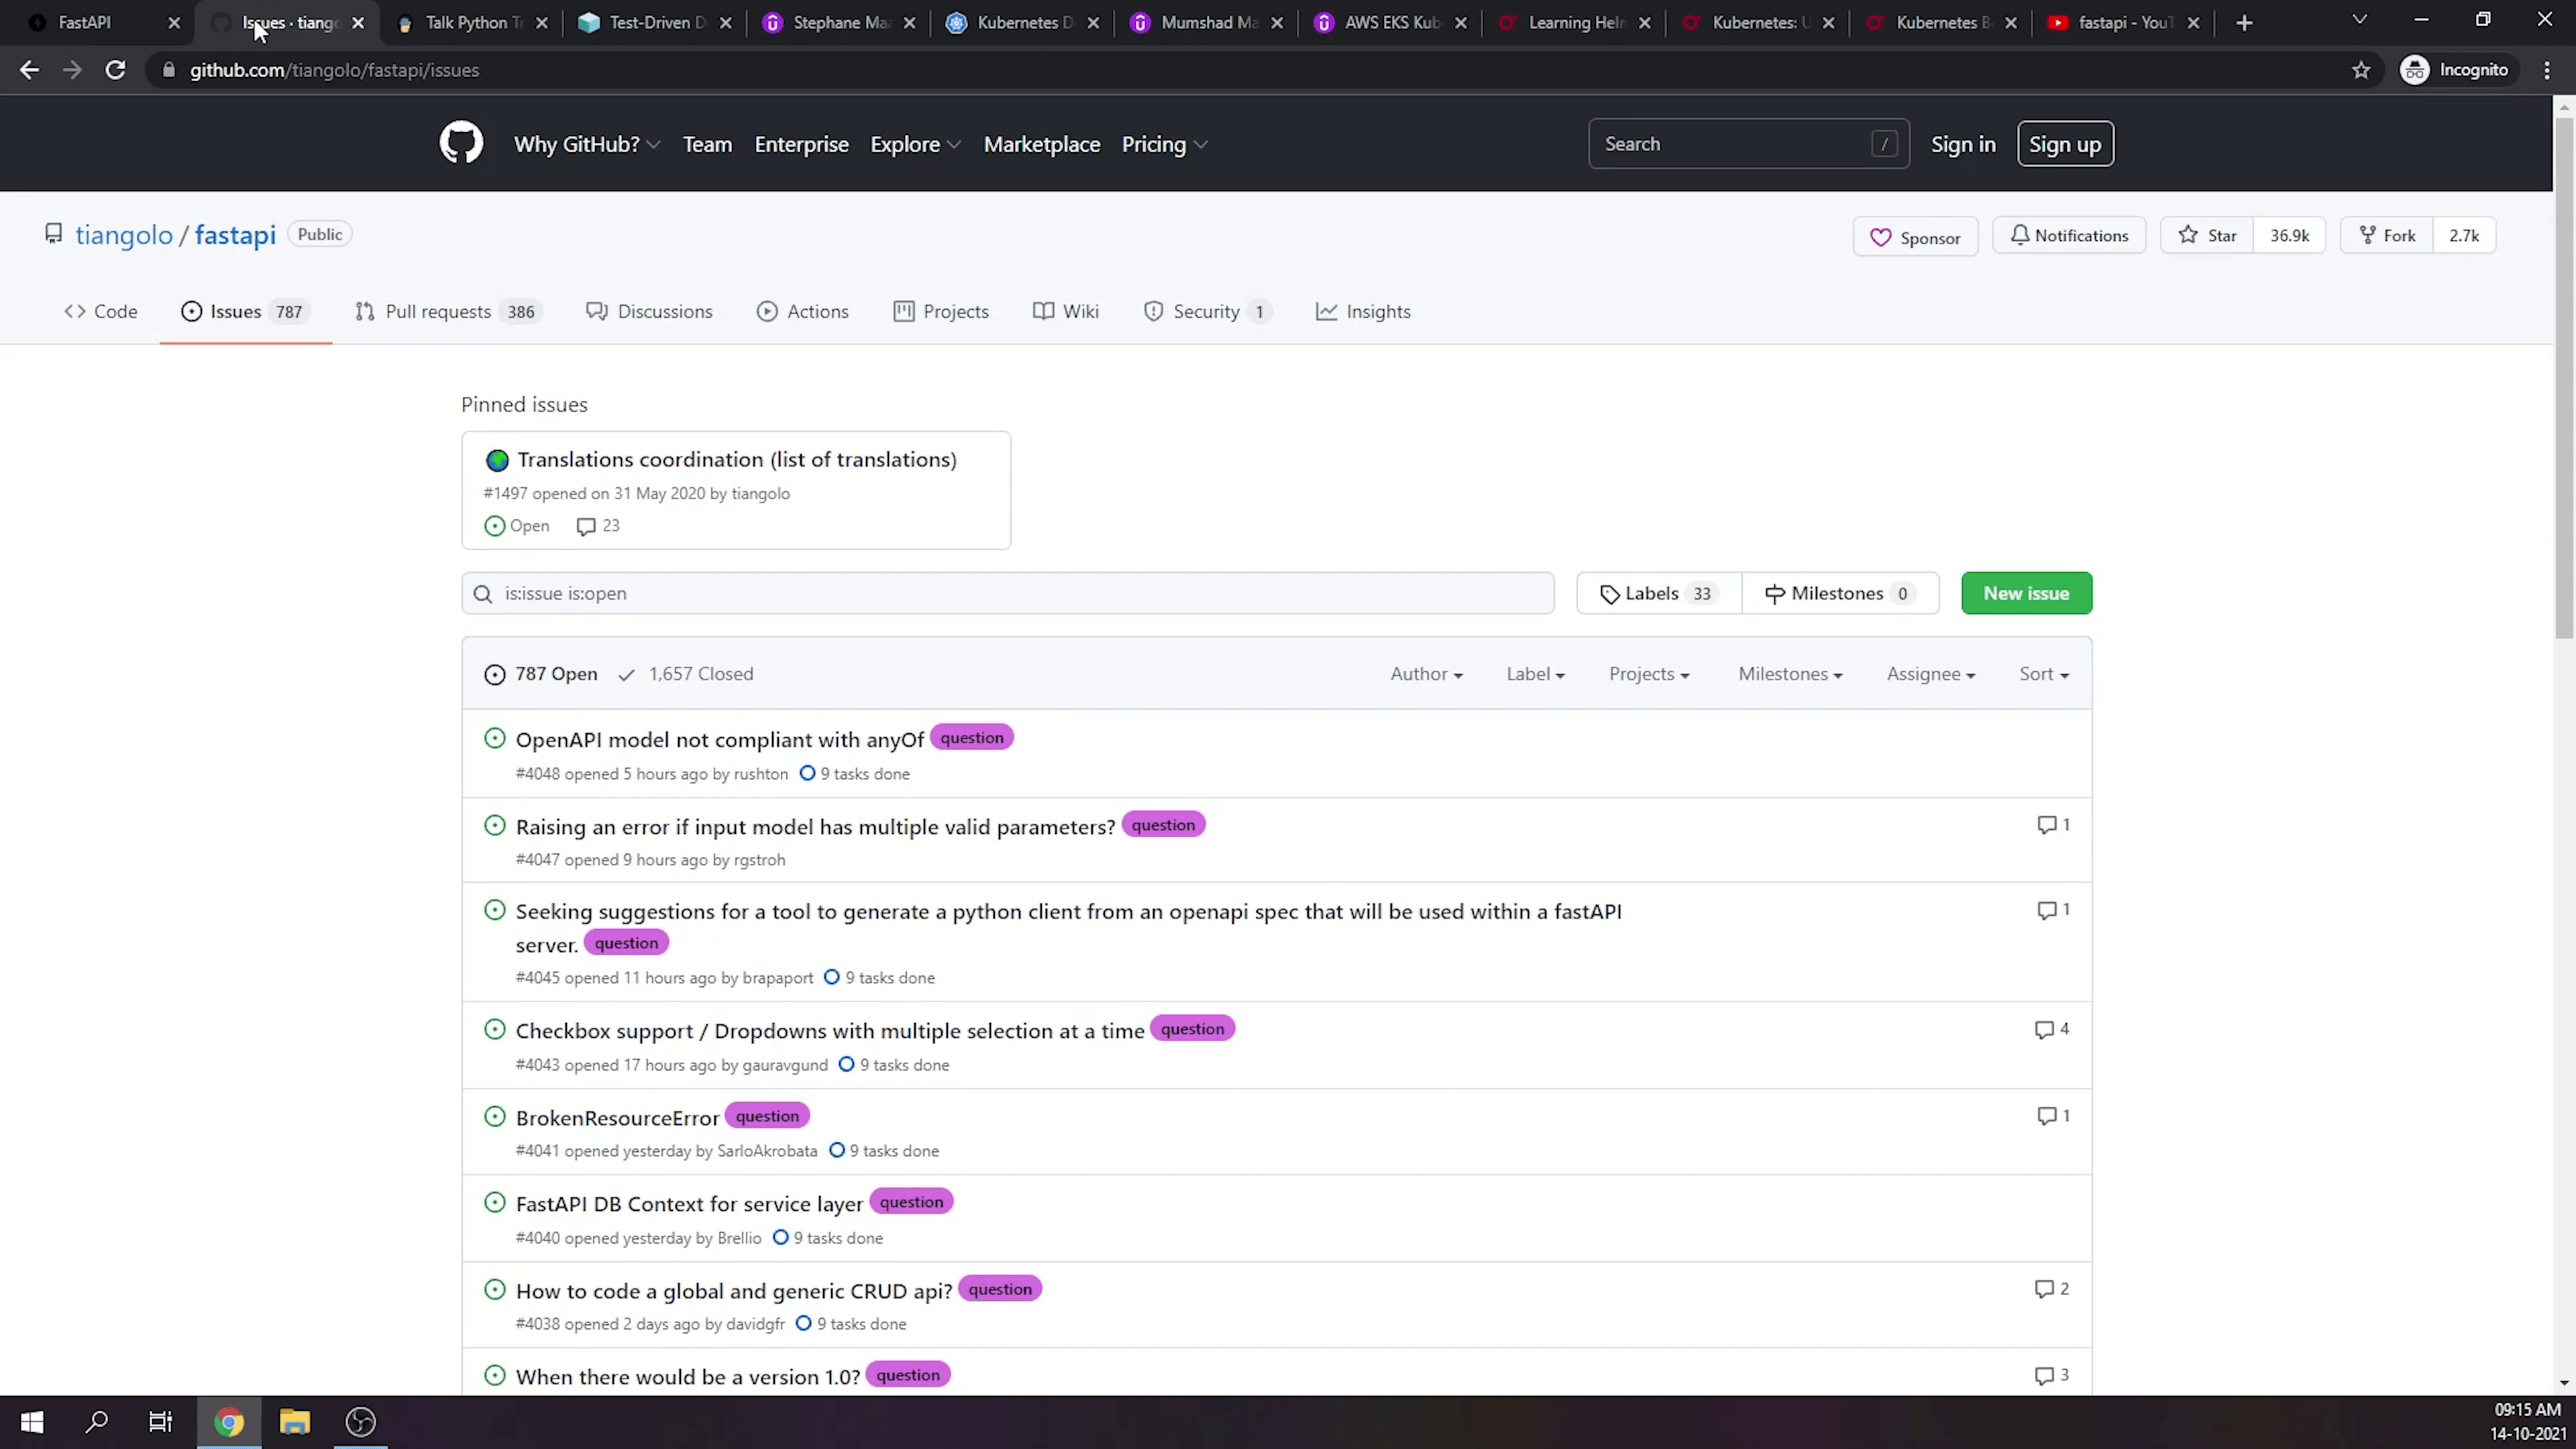Expand the Author filter dropdown
This screenshot has width=2576, height=1449.
click(1426, 674)
